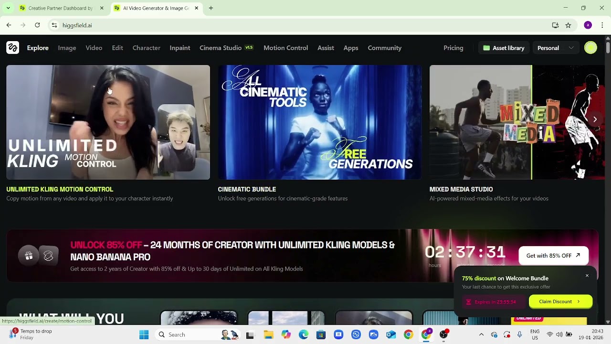Image resolution: width=611 pixels, height=344 pixels.
Task: Launch Microsoft Edge from the taskbar
Action: [x=303, y=334]
